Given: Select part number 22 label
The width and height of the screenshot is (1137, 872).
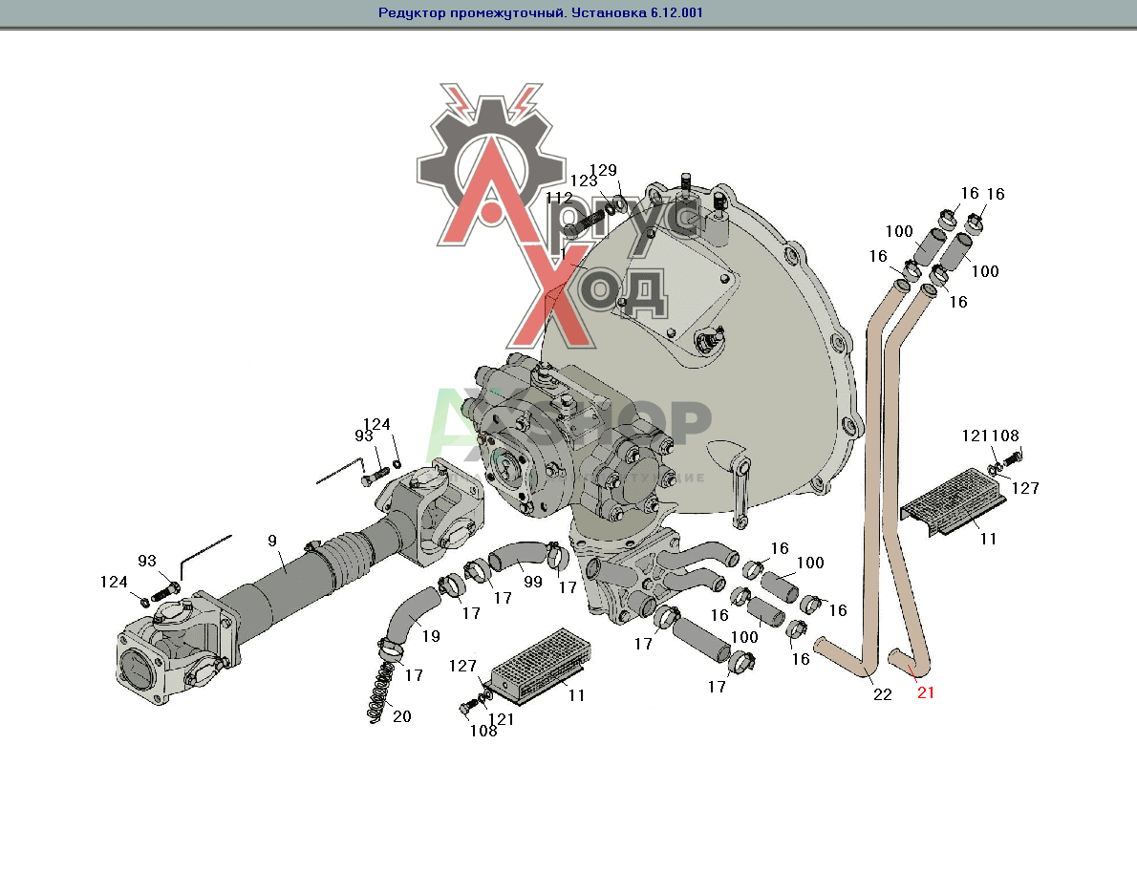Looking at the screenshot, I should pos(882,694).
